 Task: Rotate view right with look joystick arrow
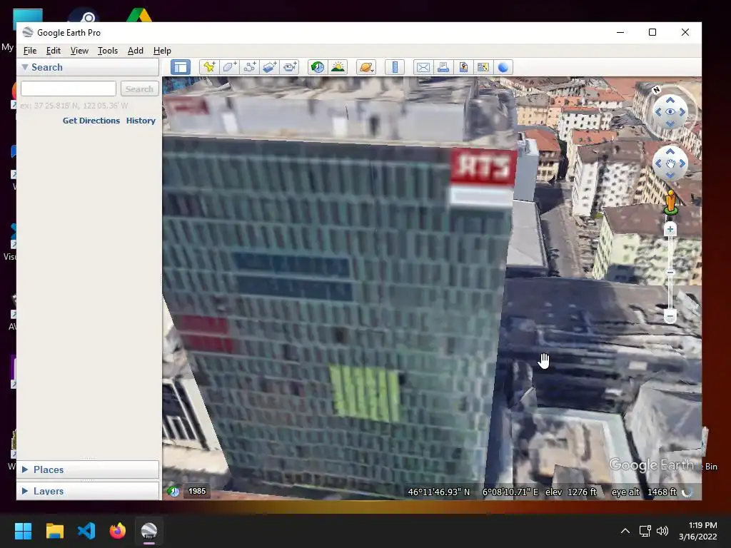pos(682,112)
